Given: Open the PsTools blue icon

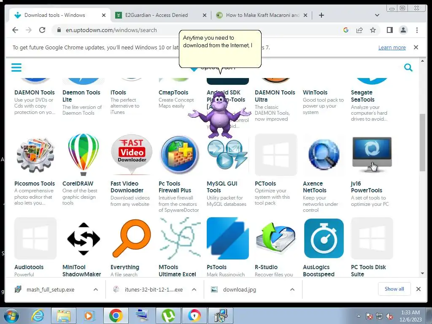Looking at the screenshot, I should tap(227, 238).
